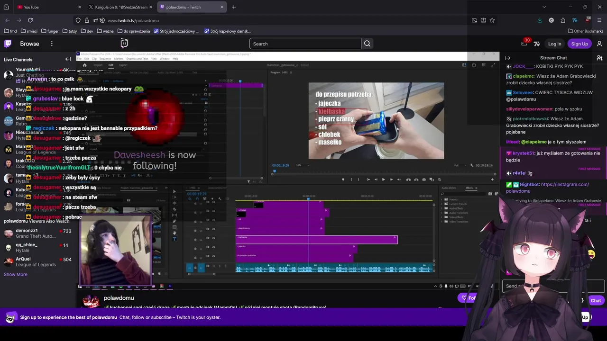Open the Twitch user account icon
This screenshot has width=607, height=341.
coord(599,44)
